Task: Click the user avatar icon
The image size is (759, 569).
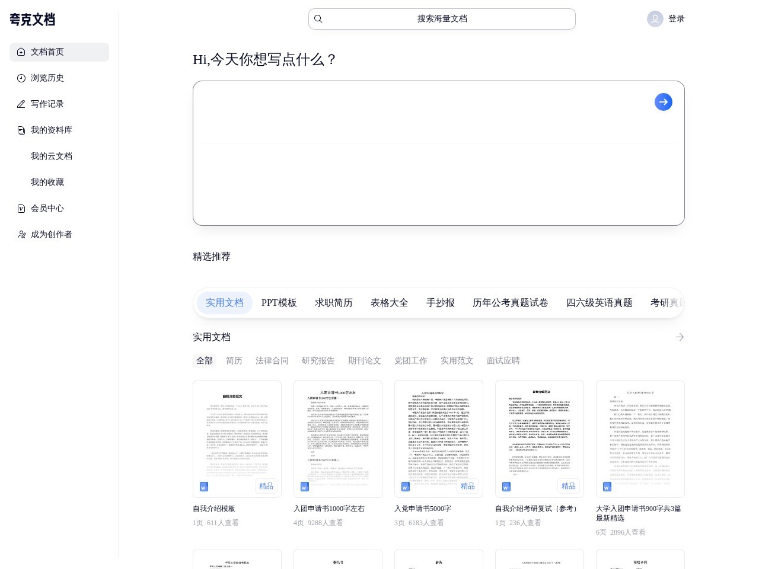Action: [x=655, y=19]
